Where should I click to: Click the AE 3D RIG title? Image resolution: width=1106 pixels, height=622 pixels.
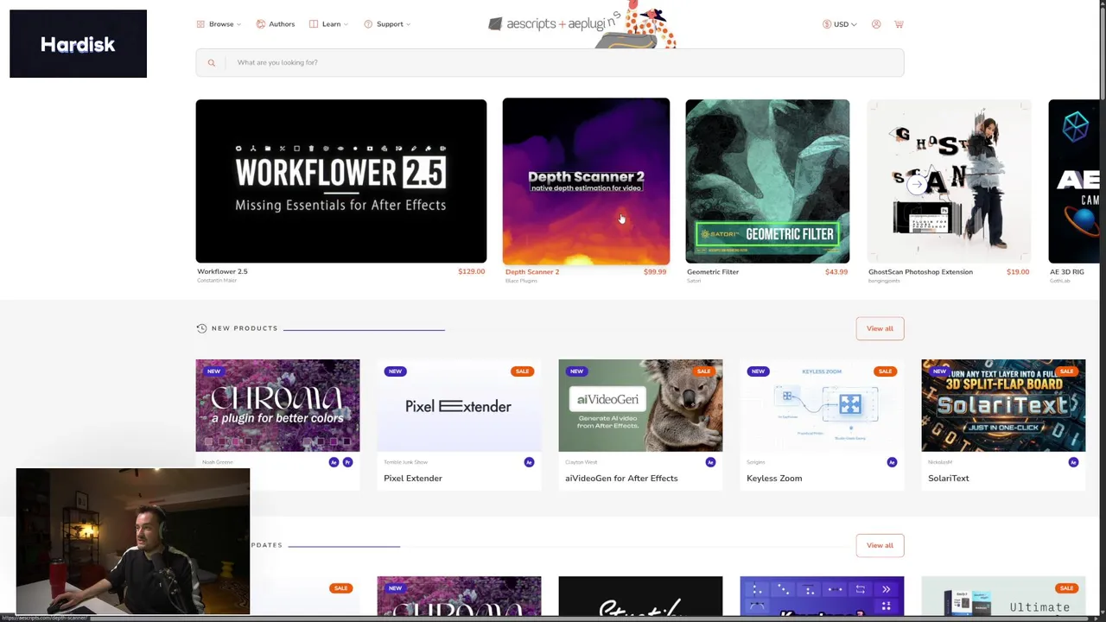tap(1067, 271)
